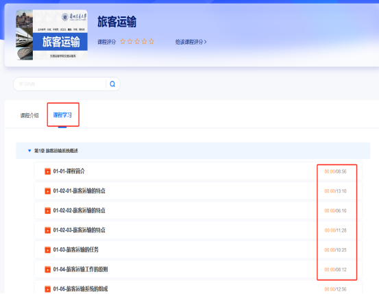The width and height of the screenshot is (379, 294).
Task: Click play icon for 01-04-旅客运输工作的原则
Action: pos(47,269)
